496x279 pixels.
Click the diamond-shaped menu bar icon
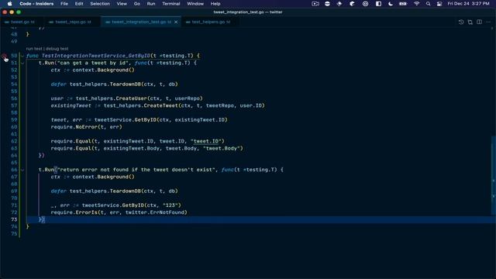click(x=339, y=4)
